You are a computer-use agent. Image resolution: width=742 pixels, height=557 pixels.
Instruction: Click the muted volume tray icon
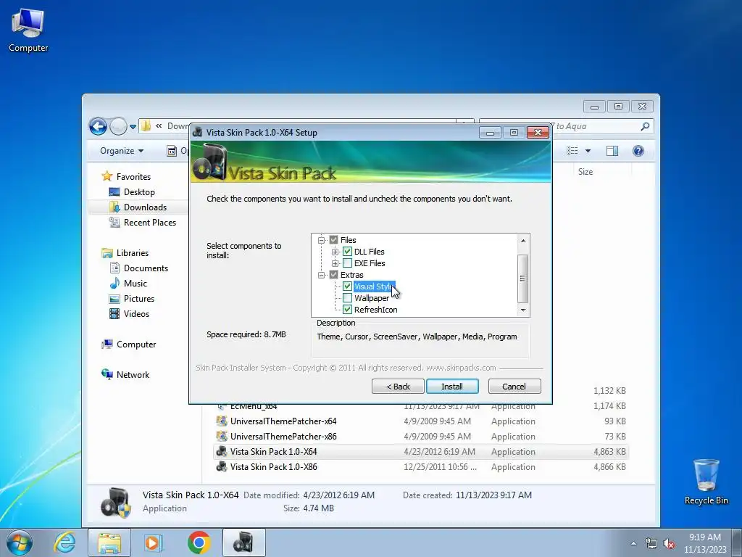tap(669, 544)
